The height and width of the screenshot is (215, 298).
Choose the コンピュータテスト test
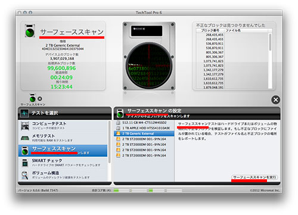pyautogui.click(x=63, y=126)
